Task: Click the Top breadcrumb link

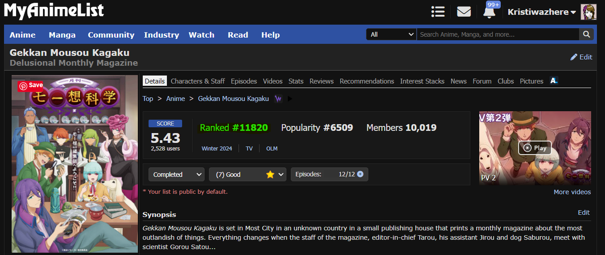Action: (148, 99)
